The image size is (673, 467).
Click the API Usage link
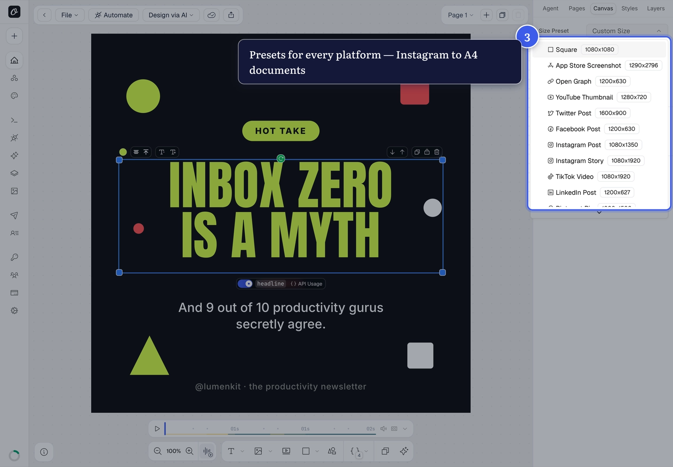point(307,284)
